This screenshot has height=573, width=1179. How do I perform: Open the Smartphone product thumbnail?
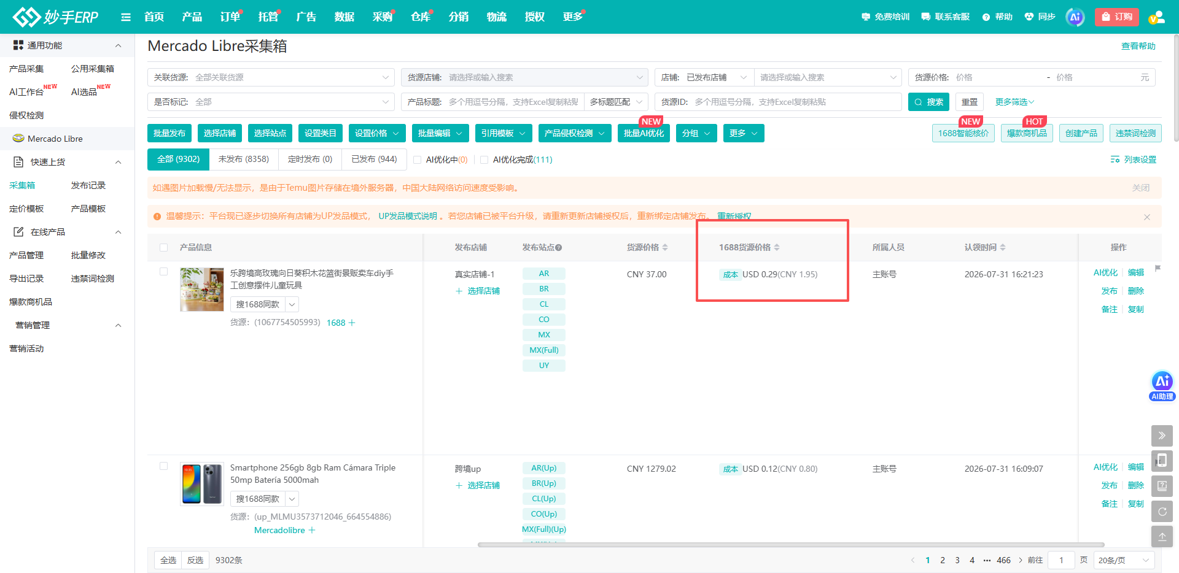pos(202,484)
